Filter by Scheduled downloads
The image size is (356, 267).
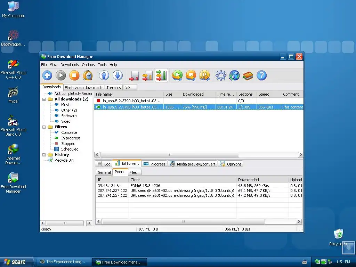pyautogui.click(x=70, y=149)
